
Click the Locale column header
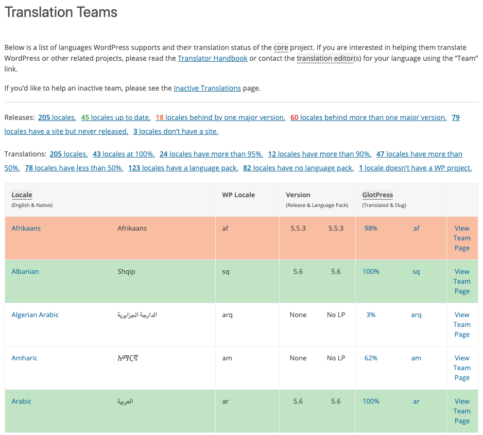point(22,195)
